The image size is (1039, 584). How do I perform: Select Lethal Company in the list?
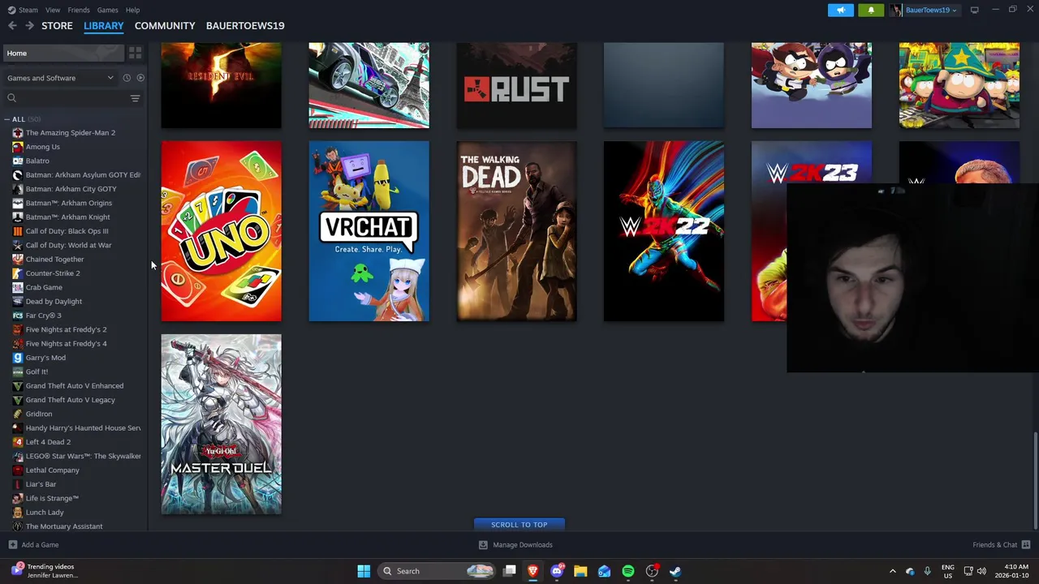[x=52, y=470]
